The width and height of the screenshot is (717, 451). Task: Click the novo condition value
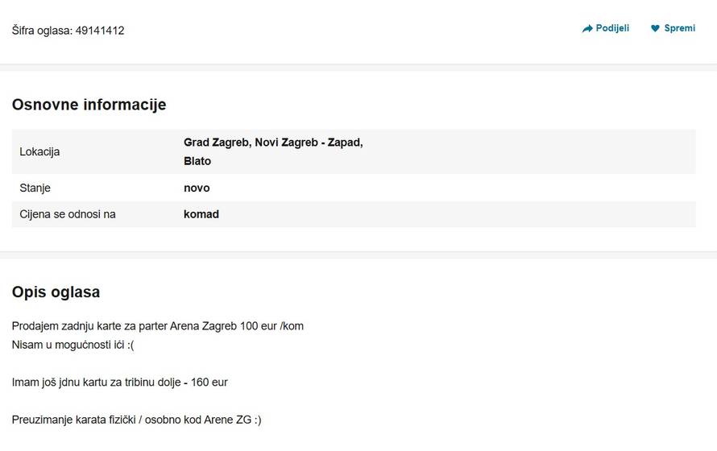pos(197,188)
